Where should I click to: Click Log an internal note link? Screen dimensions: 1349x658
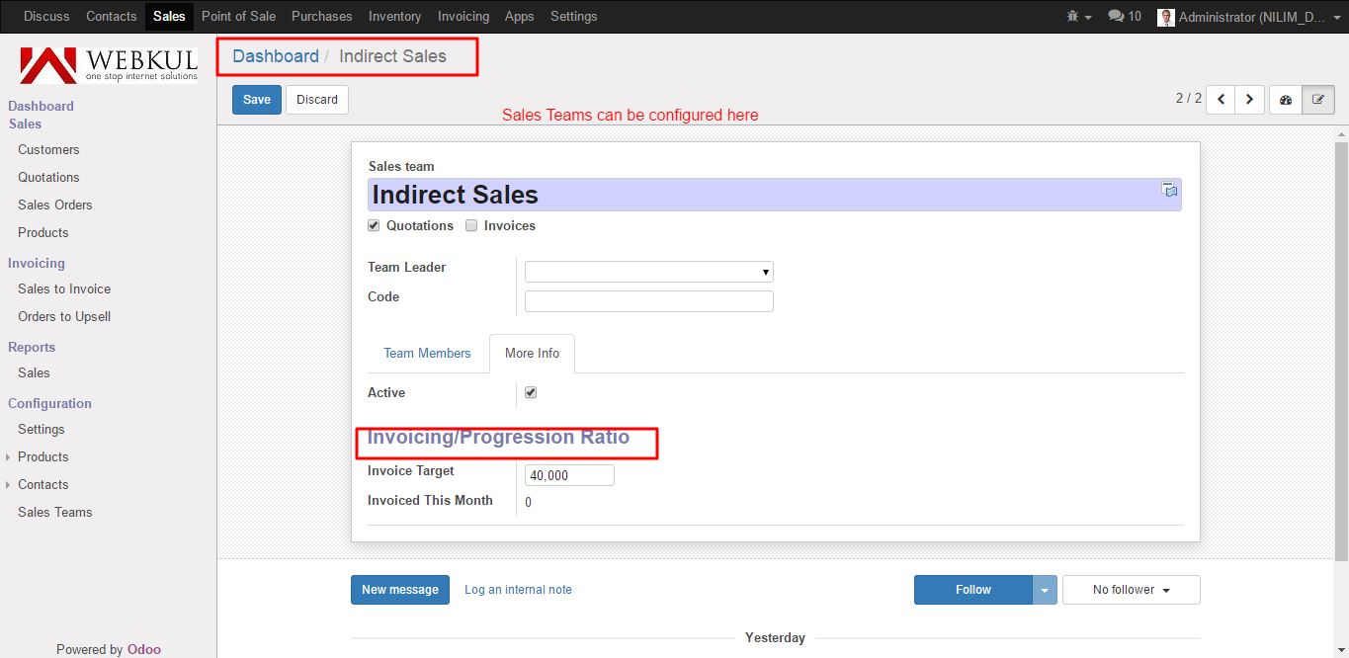518,590
